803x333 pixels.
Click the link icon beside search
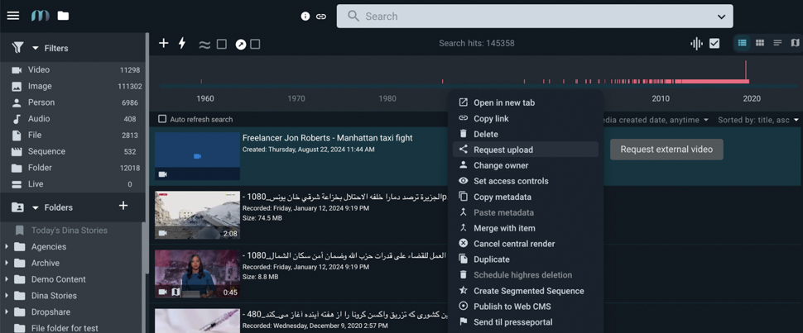tap(321, 17)
